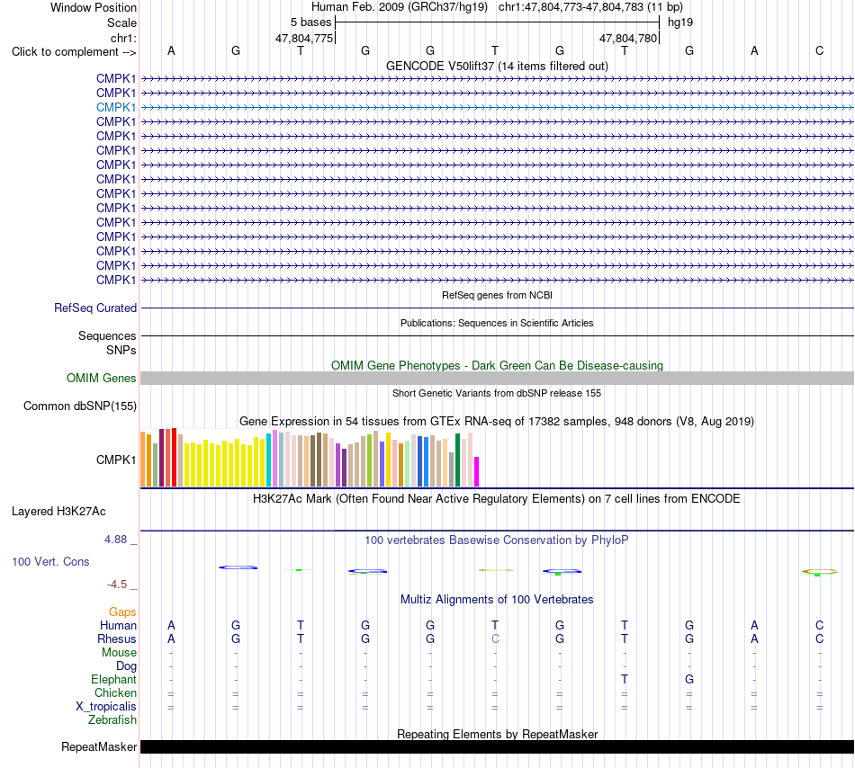Click the G base in Elephant row
Image resolution: width=855 pixels, height=768 pixels.
click(x=689, y=679)
